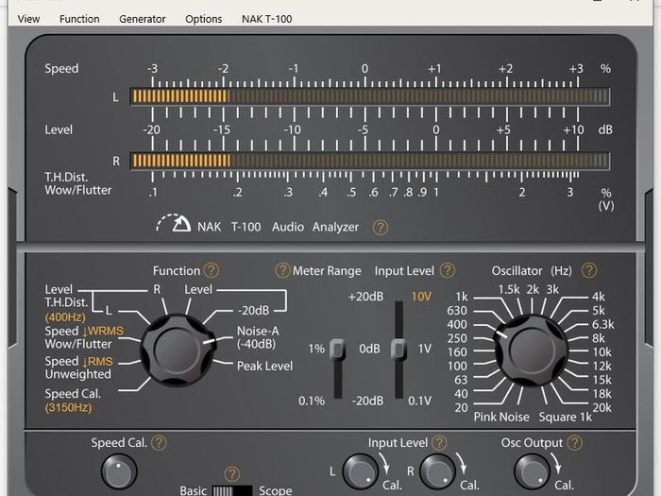Image resolution: width=661 pixels, height=496 pixels.
Task: Click the Osc Output level knob
Action: click(532, 471)
